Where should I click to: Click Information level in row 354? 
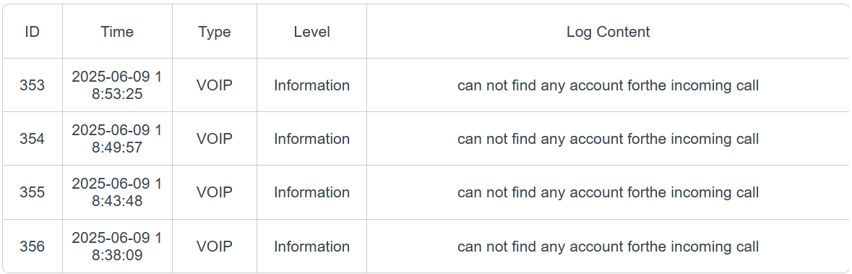[x=312, y=139]
